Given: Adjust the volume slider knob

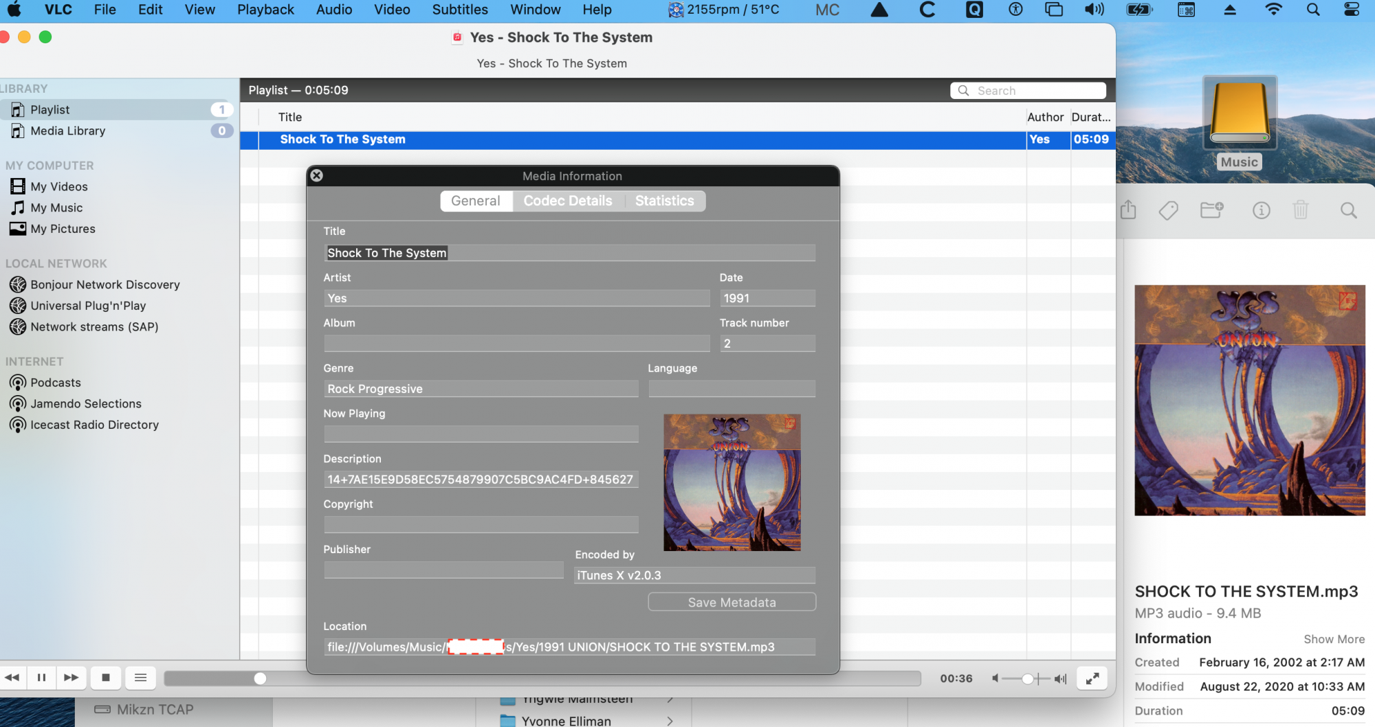Looking at the screenshot, I should [x=1028, y=678].
